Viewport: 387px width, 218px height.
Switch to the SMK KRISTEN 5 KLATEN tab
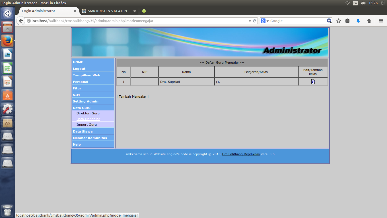tap(109, 11)
